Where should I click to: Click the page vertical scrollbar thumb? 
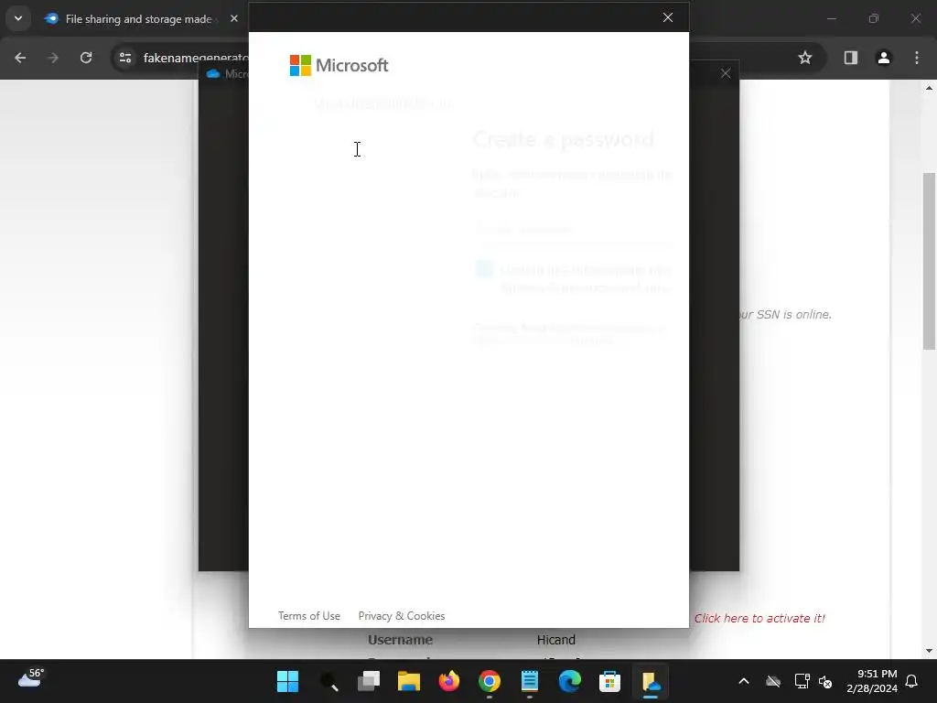coord(930,261)
